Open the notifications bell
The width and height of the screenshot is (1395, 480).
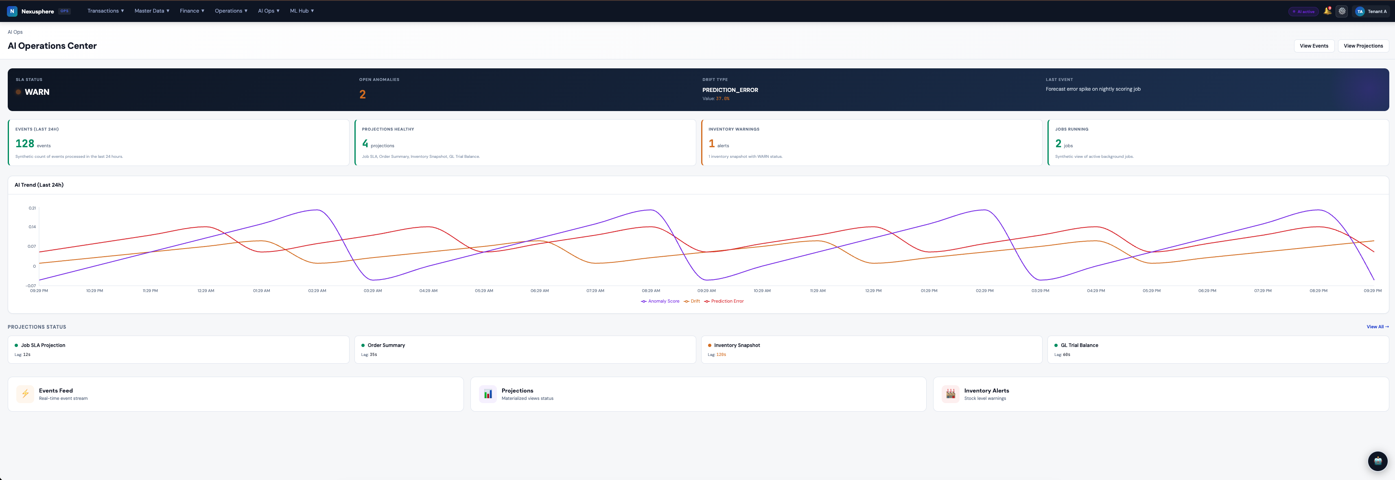(x=1327, y=11)
